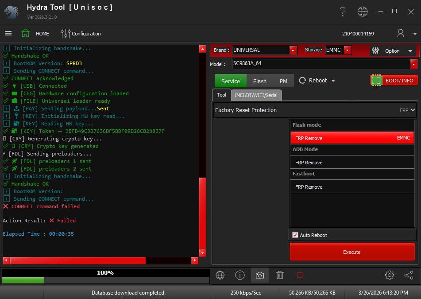Select Fastboot FRP Remove
This screenshot has width=421, height=299.
352,186
